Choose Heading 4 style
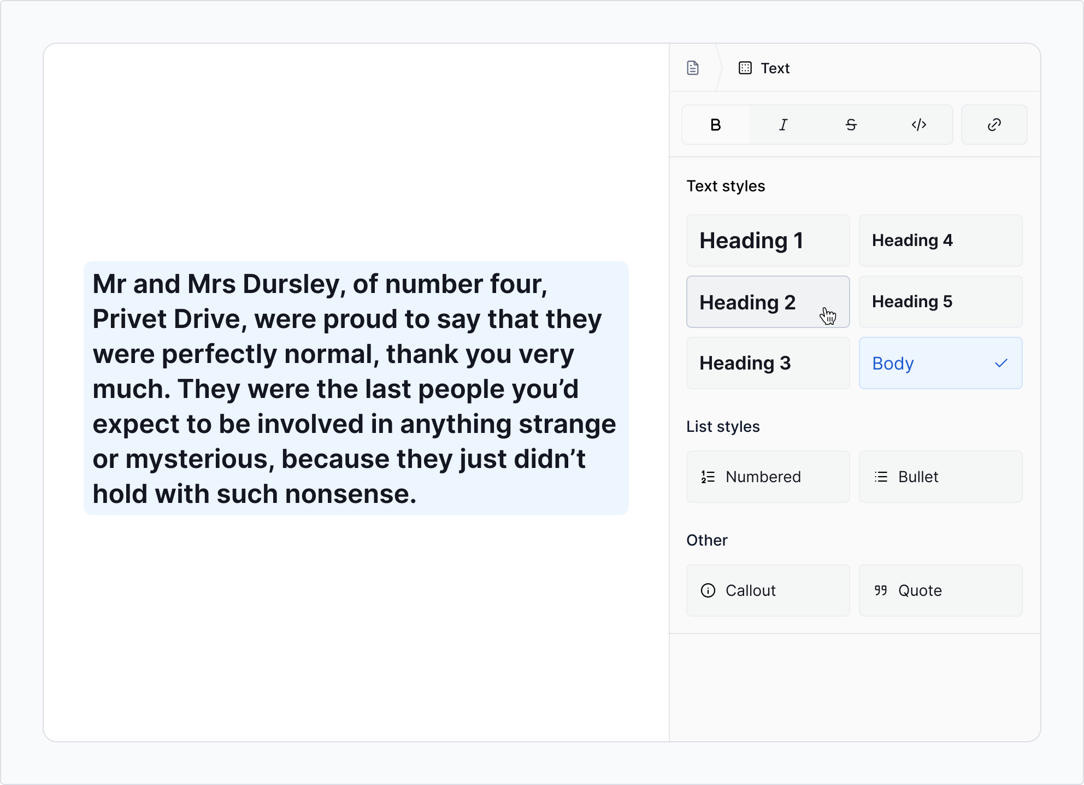The width and height of the screenshot is (1084, 785). tap(940, 241)
